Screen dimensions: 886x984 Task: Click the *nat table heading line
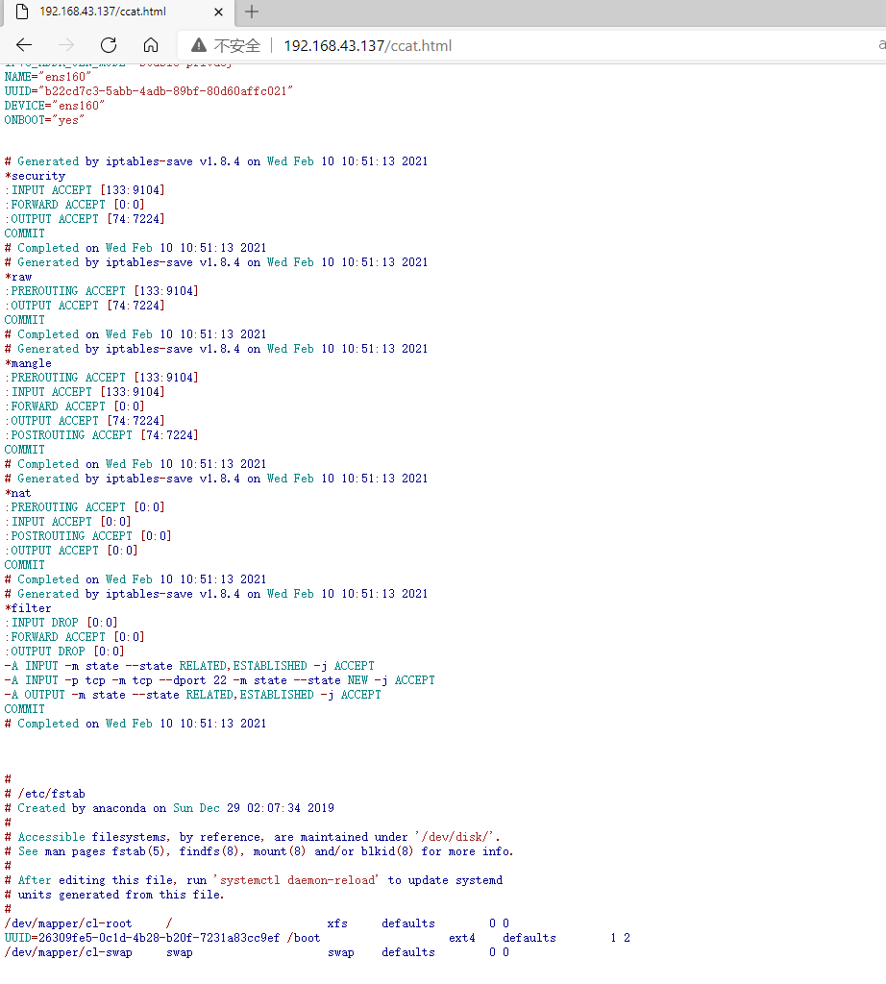[x=18, y=493]
